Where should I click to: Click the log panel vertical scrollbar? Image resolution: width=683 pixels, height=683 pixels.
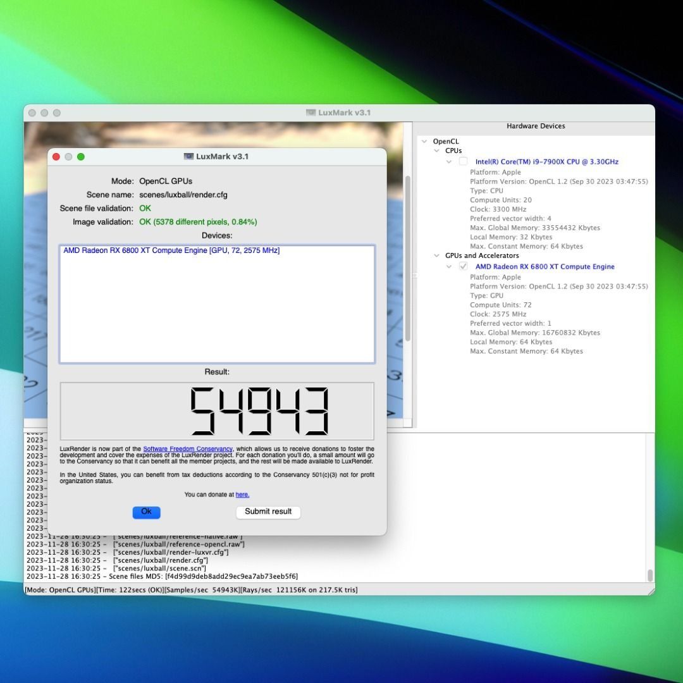point(649,574)
